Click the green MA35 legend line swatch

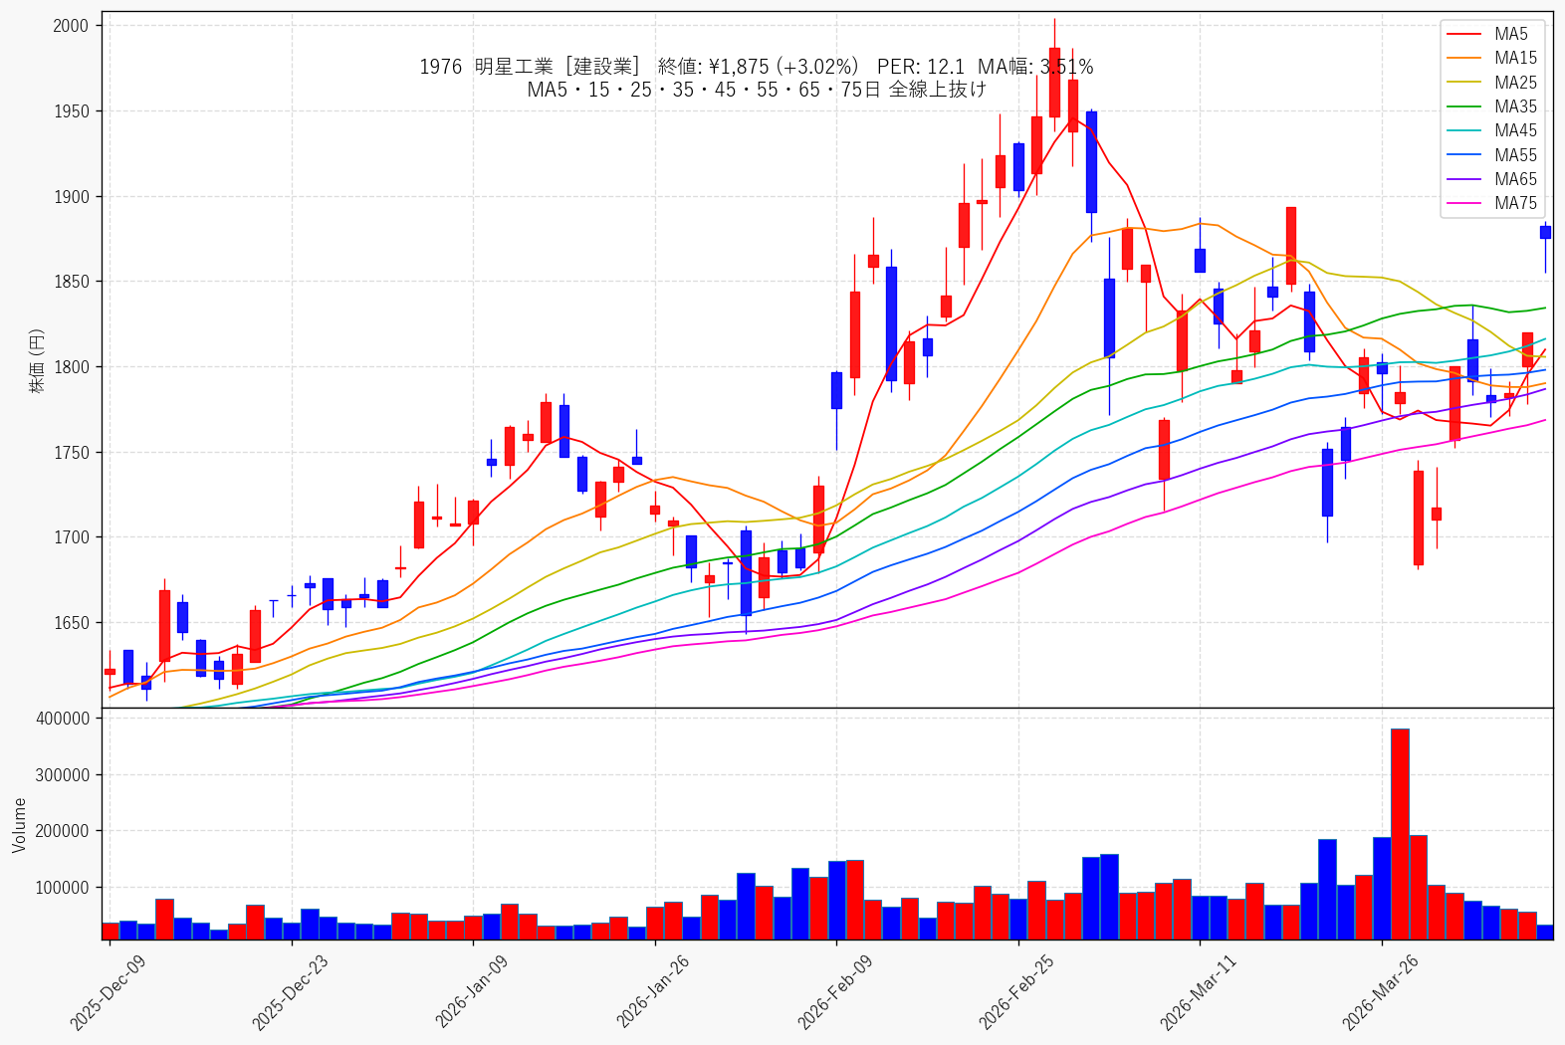tap(1464, 107)
